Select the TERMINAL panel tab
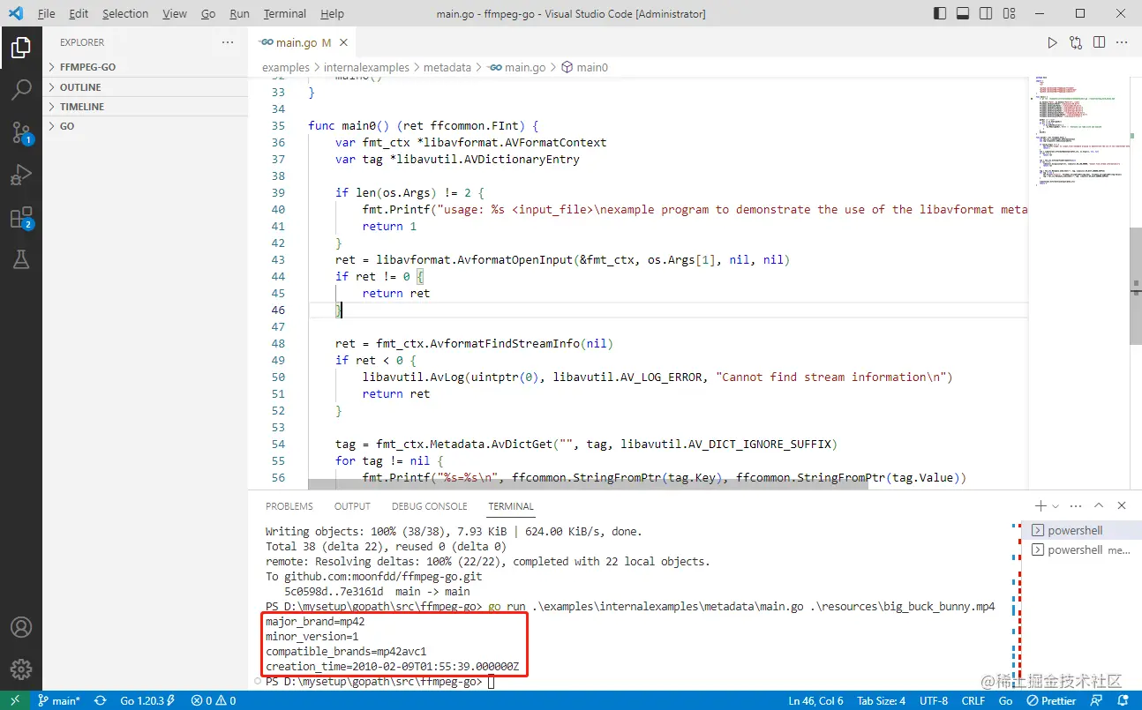The width and height of the screenshot is (1142, 710). [x=511, y=506]
